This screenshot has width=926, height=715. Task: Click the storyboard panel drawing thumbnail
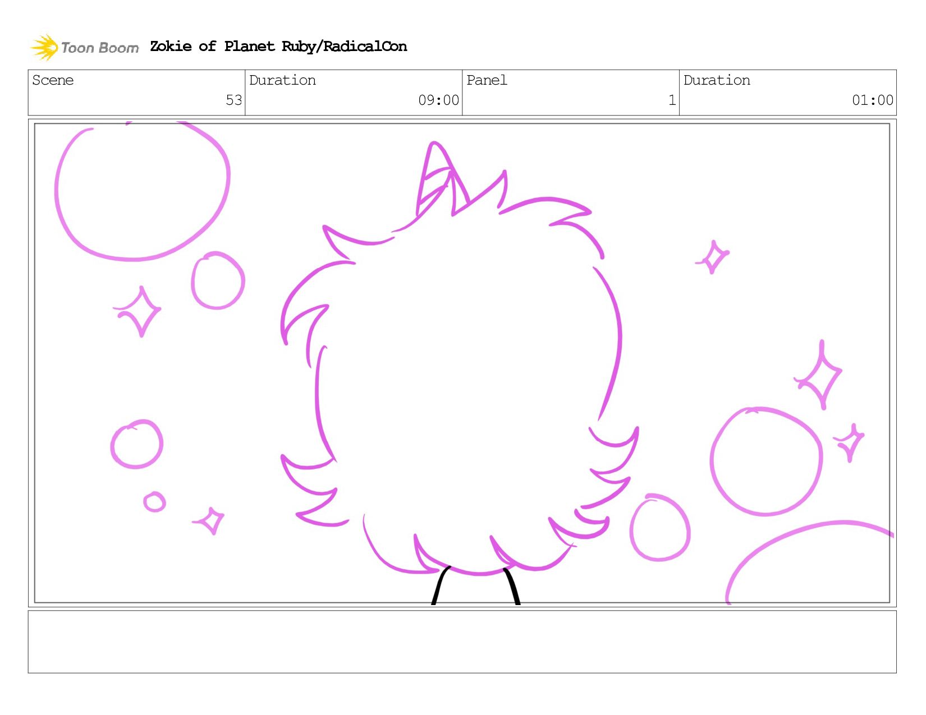click(462, 363)
